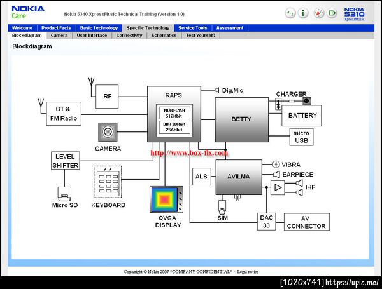The image size is (382, 289).
Task: Click the green information icon
Action: coord(303,13)
